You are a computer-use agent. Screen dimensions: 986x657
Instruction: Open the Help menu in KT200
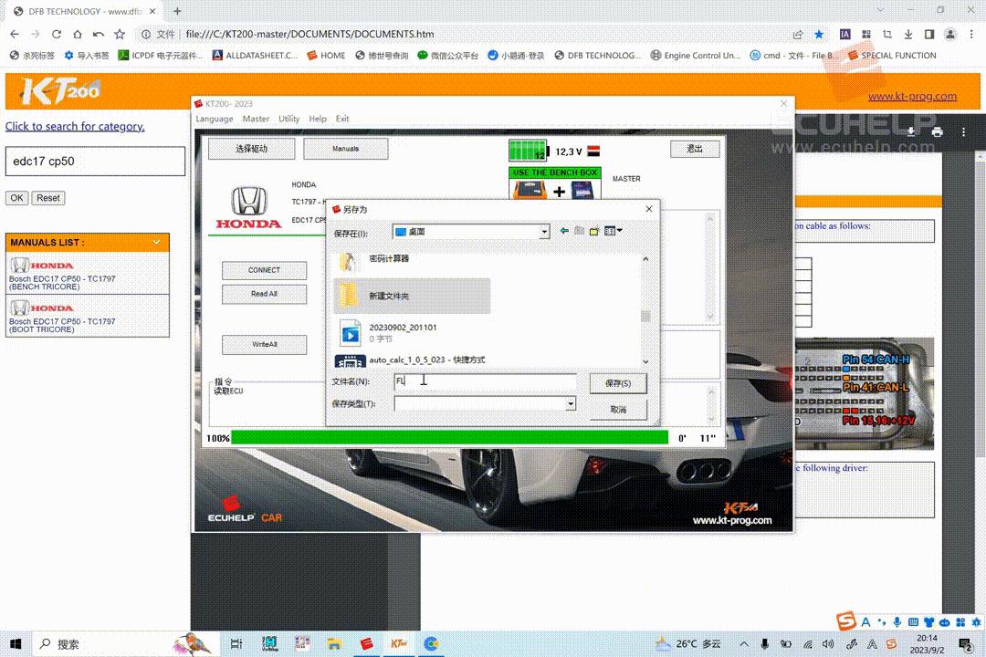pos(318,119)
